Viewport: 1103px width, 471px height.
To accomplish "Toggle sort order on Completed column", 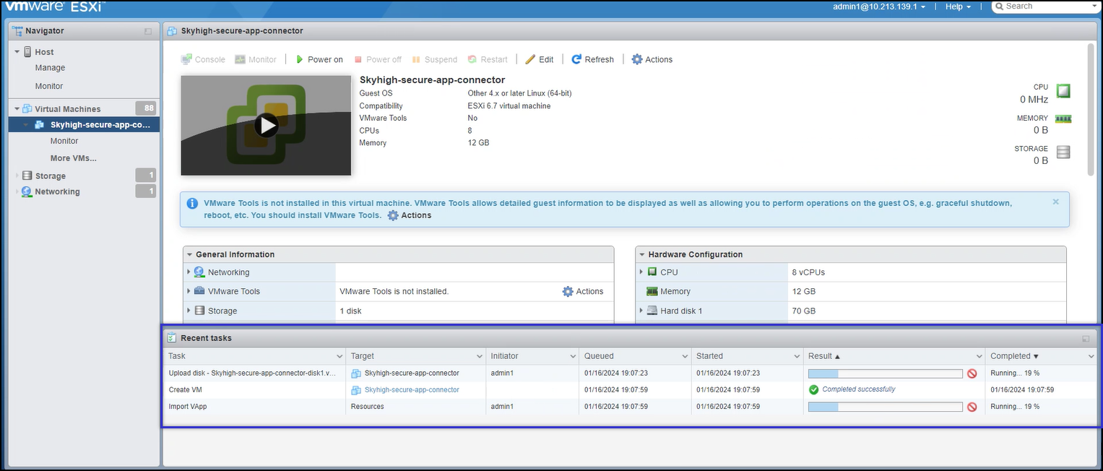I will 1012,355.
